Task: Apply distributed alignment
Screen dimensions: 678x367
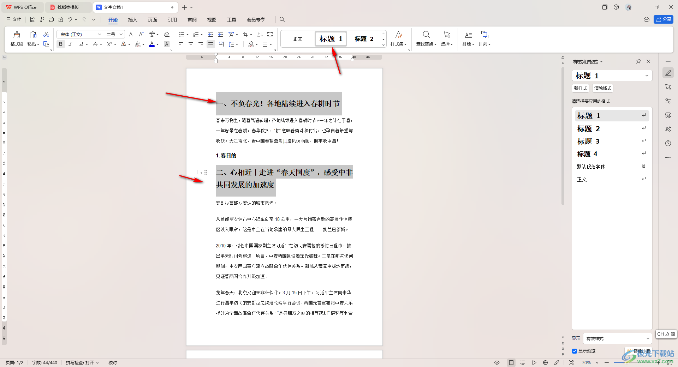Action: (x=221, y=44)
